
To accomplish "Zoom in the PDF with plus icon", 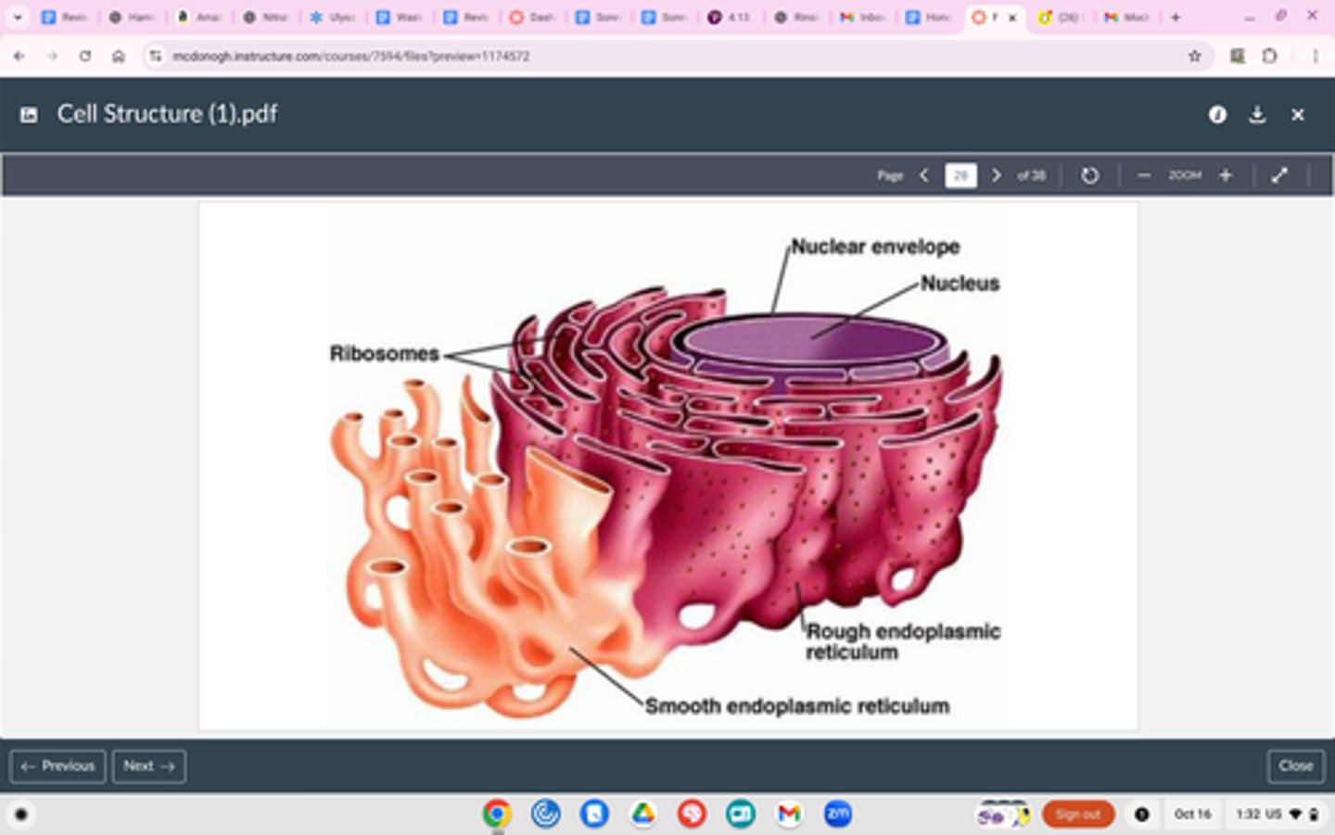I will pos(1225,175).
